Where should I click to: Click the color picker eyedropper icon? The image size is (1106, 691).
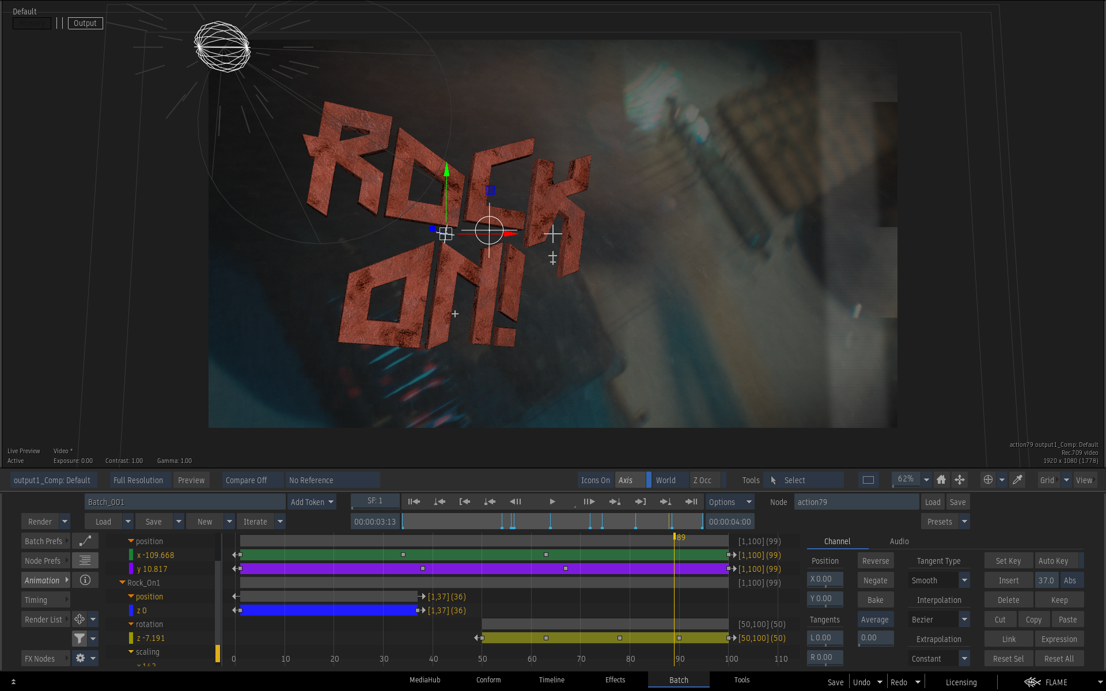[1017, 480]
